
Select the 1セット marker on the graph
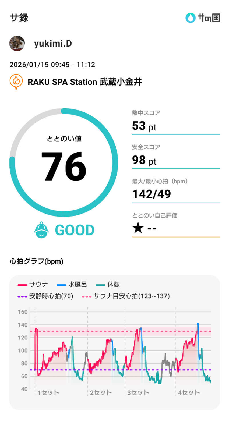pos(48,392)
